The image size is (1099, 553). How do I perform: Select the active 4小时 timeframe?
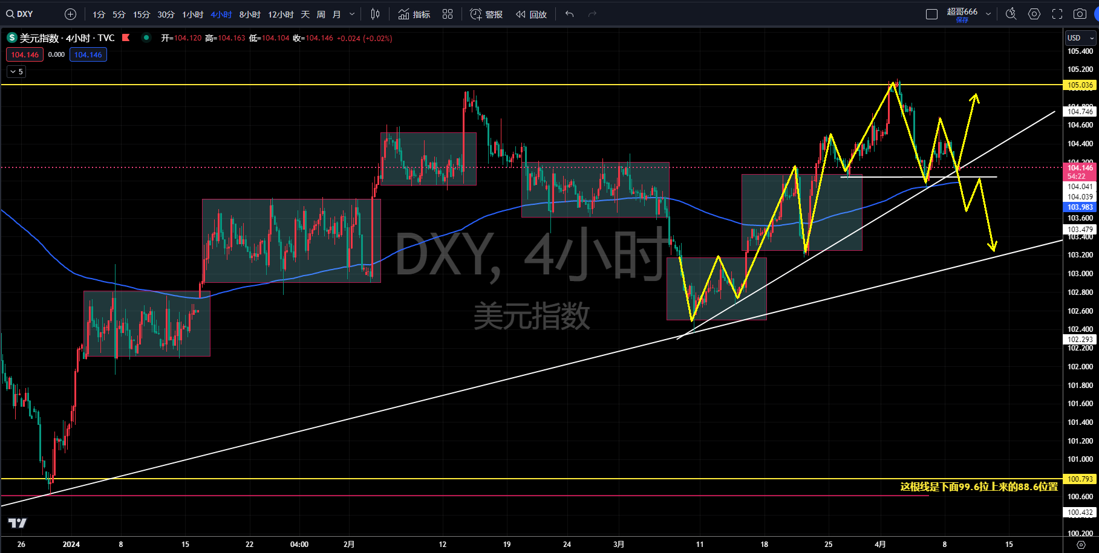(221, 14)
